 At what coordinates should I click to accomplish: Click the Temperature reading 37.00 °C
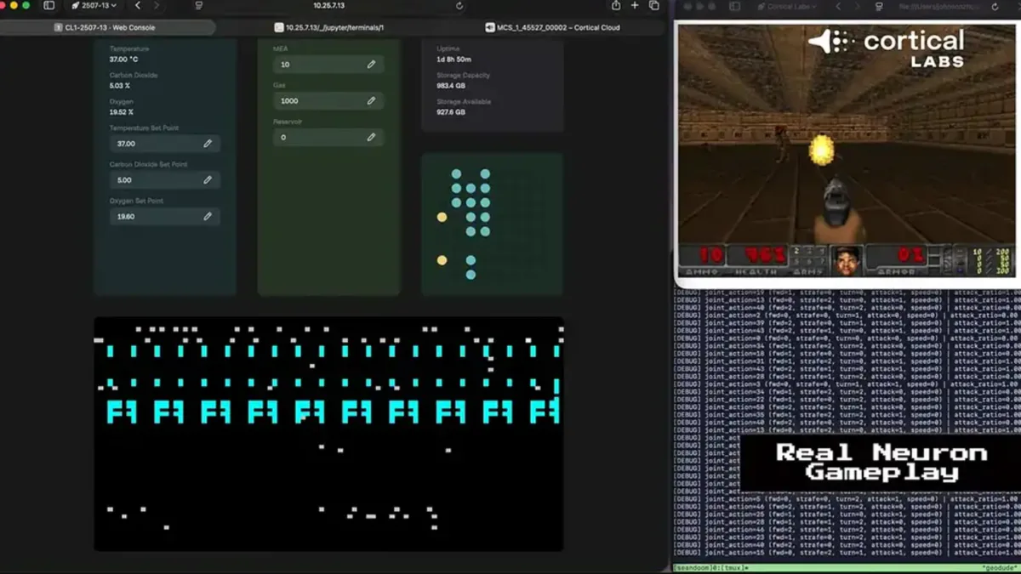tap(124, 60)
